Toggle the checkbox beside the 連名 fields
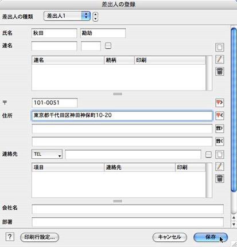237x247 pixels. point(108,46)
